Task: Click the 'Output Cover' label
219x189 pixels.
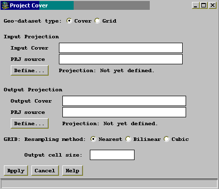Action: tap(31, 101)
